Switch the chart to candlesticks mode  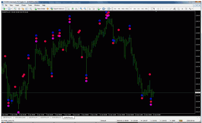tap(73, 9)
